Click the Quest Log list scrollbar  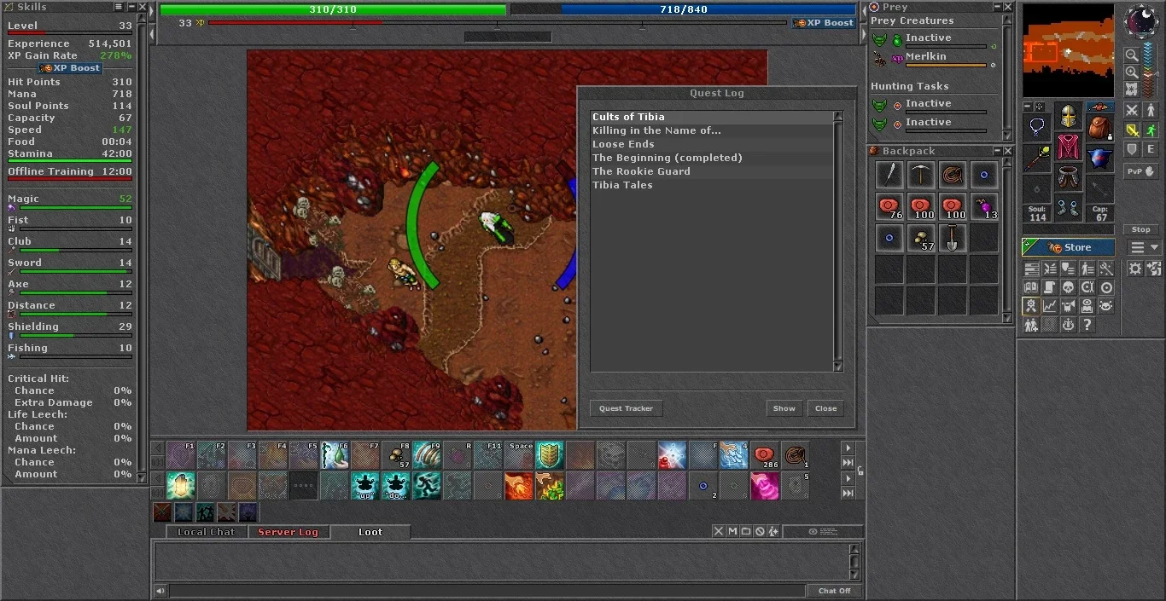click(x=838, y=241)
